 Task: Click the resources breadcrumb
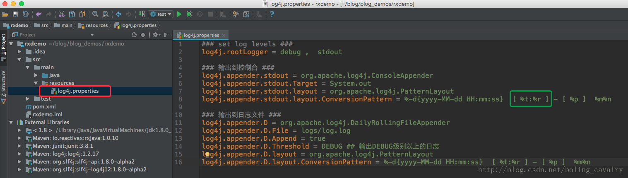[x=94, y=25]
